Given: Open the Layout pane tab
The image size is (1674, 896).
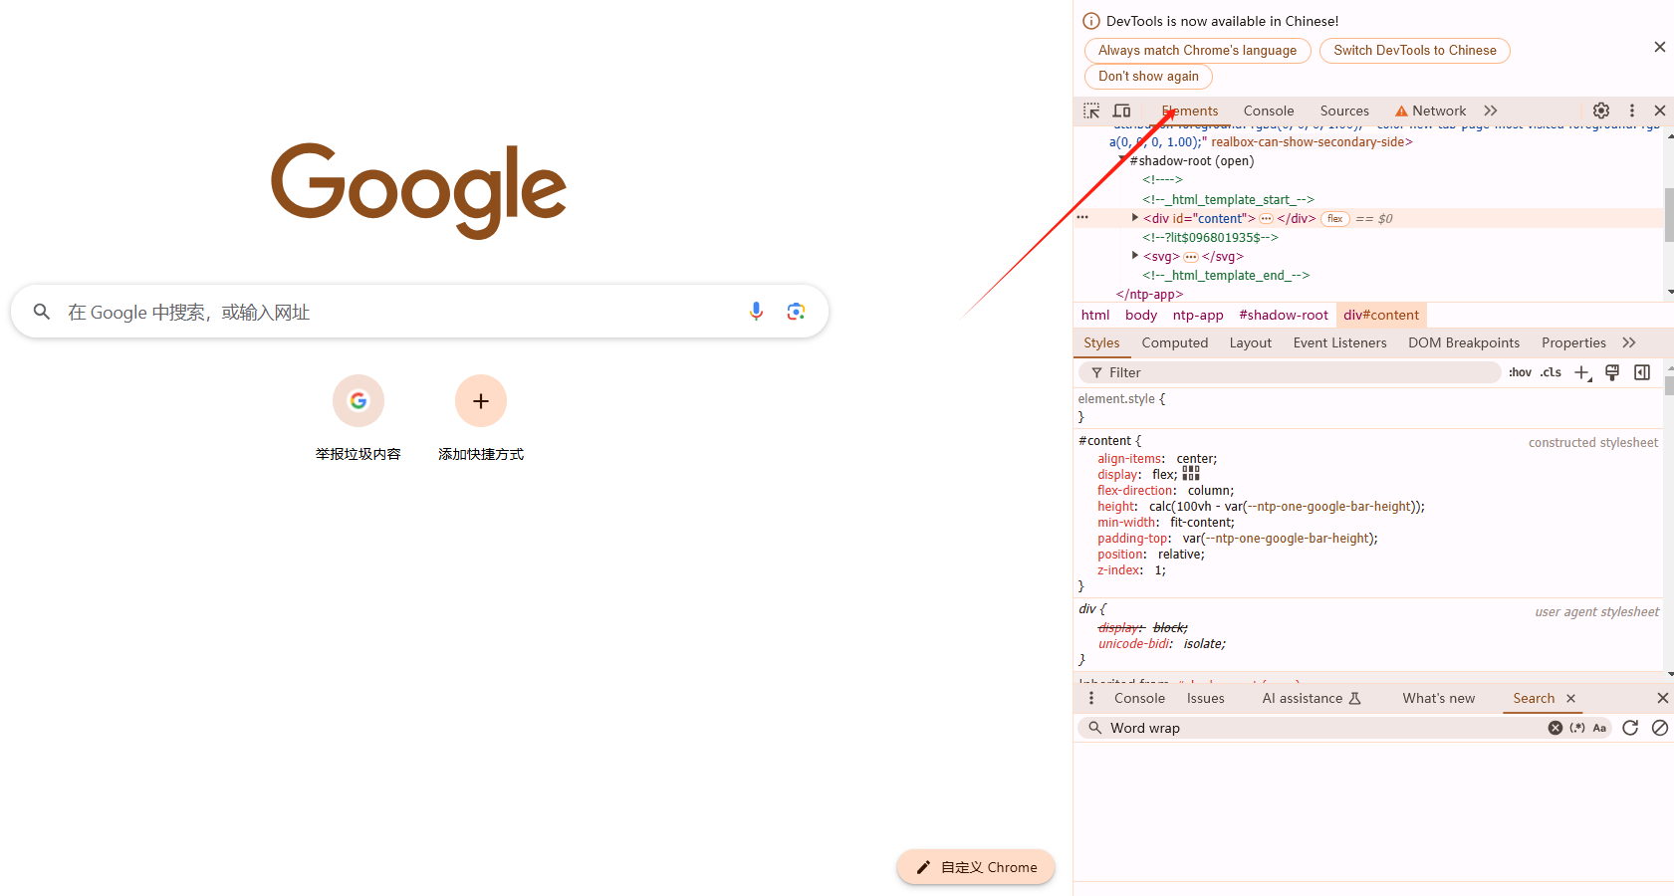Looking at the screenshot, I should click(x=1251, y=342).
